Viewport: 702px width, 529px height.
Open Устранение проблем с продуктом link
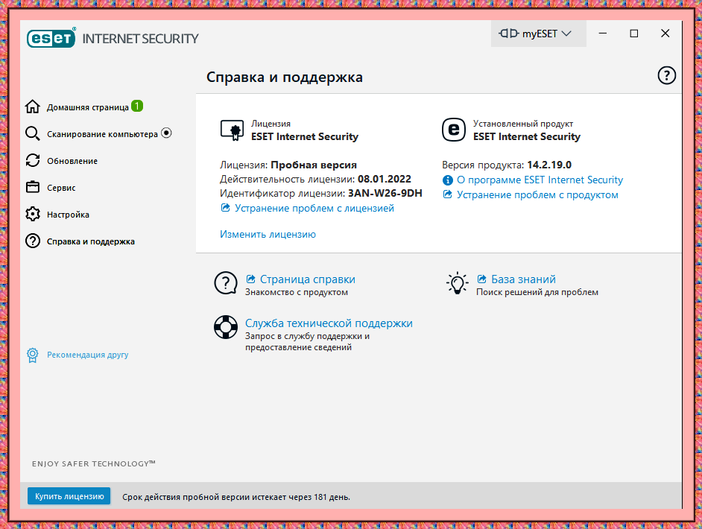pos(537,194)
